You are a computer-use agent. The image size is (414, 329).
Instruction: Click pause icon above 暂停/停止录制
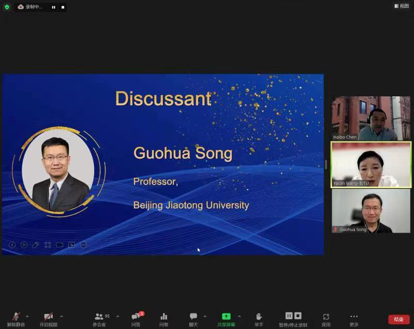[289, 316]
